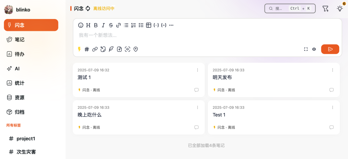Click the blinko username label
The image size is (348, 159).
pyautogui.click(x=23, y=10)
